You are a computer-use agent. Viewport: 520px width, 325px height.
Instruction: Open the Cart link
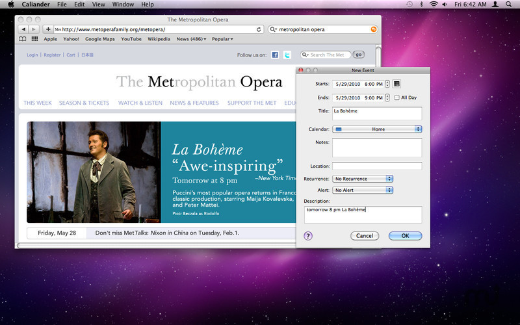pyautogui.click(x=71, y=55)
